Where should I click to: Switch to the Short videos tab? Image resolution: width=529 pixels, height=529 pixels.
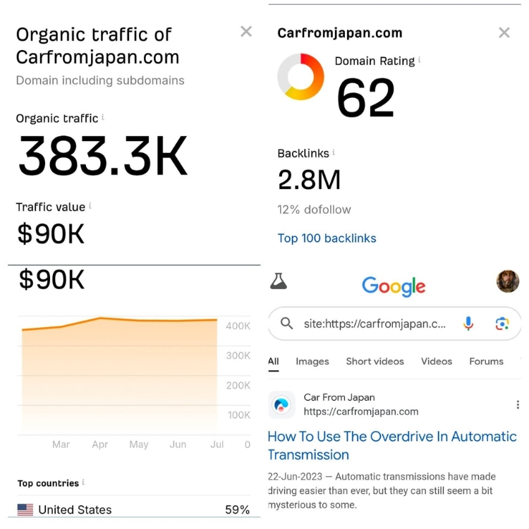pos(375,361)
